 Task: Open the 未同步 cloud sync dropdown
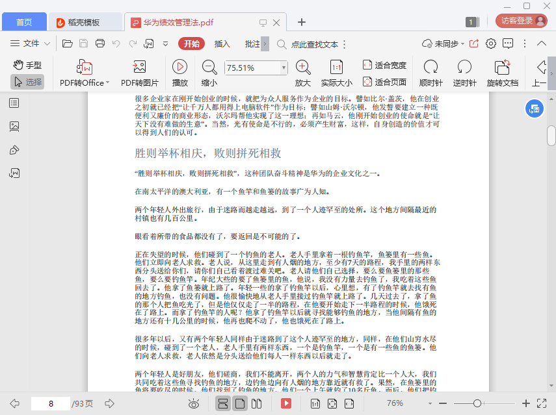click(443, 44)
